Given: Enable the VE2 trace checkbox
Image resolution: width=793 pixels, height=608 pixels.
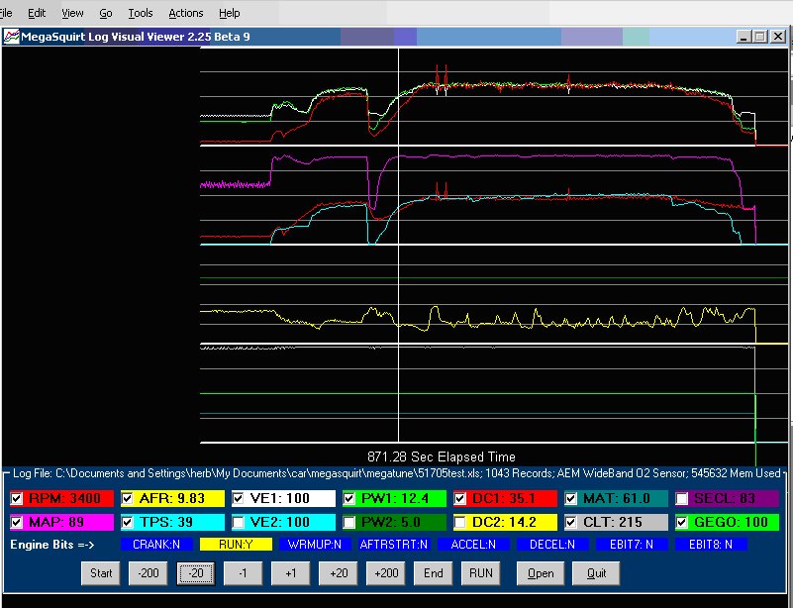Looking at the screenshot, I should coord(239,522).
